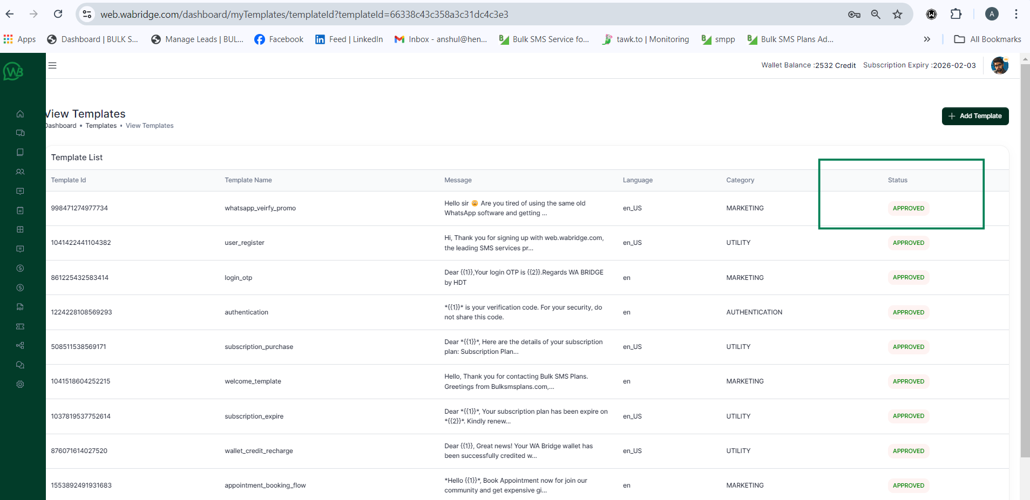The width and height of the screenshot is (1030, 500).
Task: Open the Extensions puzzle icon
Action: click(x=956, y=14)
